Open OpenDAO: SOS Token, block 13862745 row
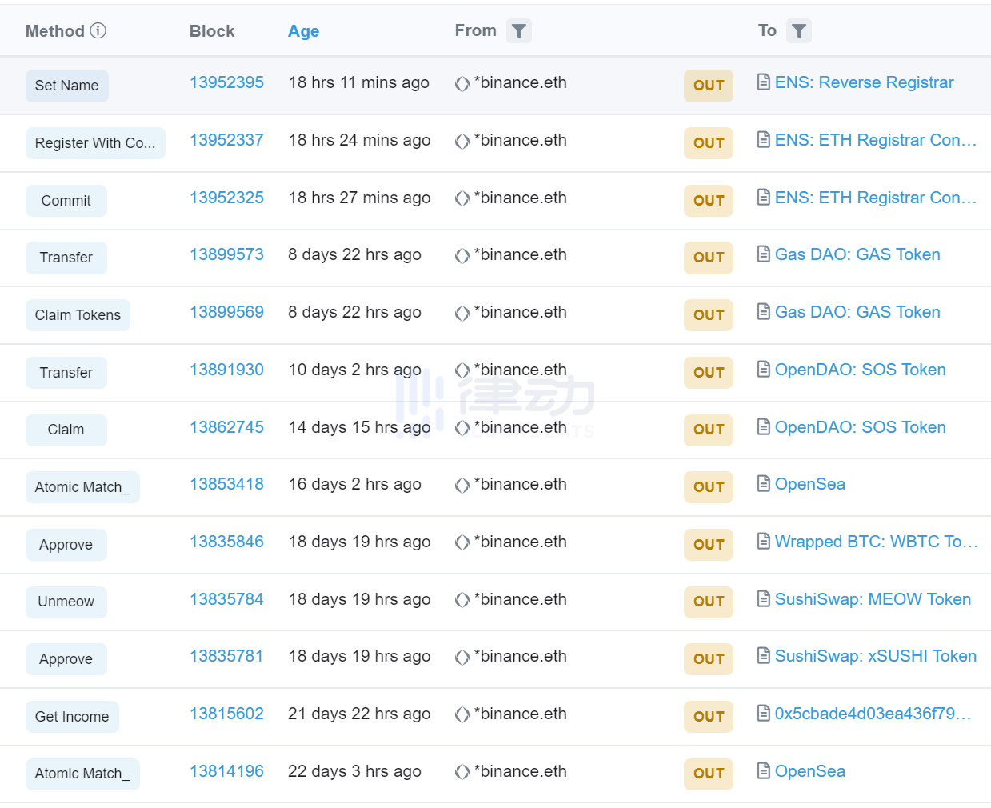Screen dimensions: 991x808 (861, 427)
